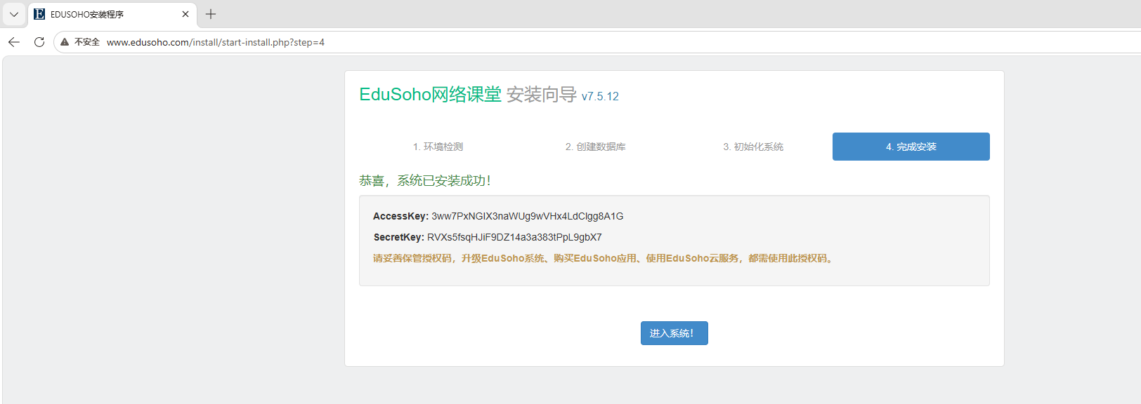The width and height of the screenshot is (1141, 404).
Task: Select step 1. 环境检测
Action: tap(438, 147)
